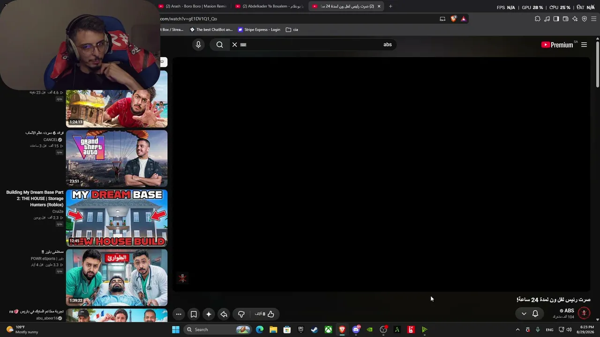Open the YouTube Premium home logo
Image resolution: width=600 pixels, height=337 pixels.
click(557, 45)
